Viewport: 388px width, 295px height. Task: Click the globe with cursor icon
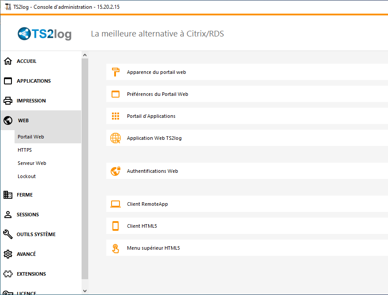116,138
